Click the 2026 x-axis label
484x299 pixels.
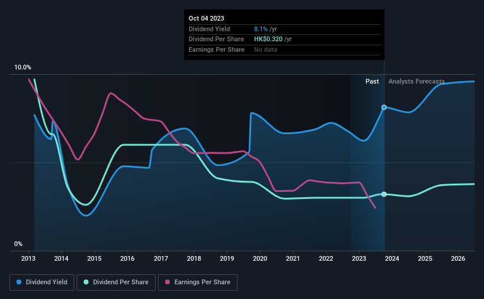(x=458, y=258)
